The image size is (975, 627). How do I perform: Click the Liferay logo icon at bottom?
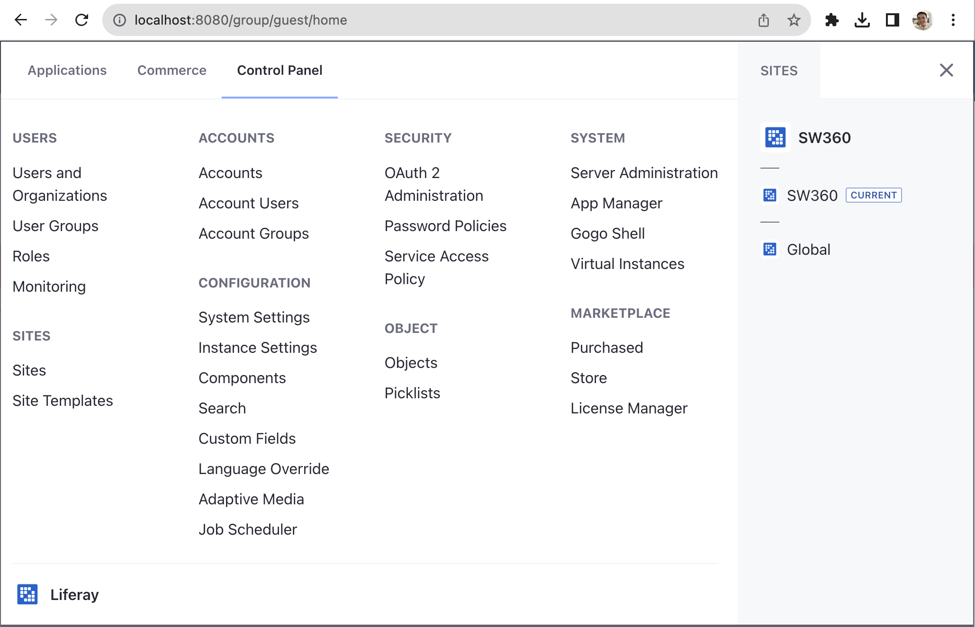(x=27, y=594)
